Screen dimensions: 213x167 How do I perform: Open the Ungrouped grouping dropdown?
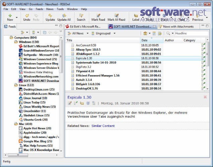(x=115, y=33)
